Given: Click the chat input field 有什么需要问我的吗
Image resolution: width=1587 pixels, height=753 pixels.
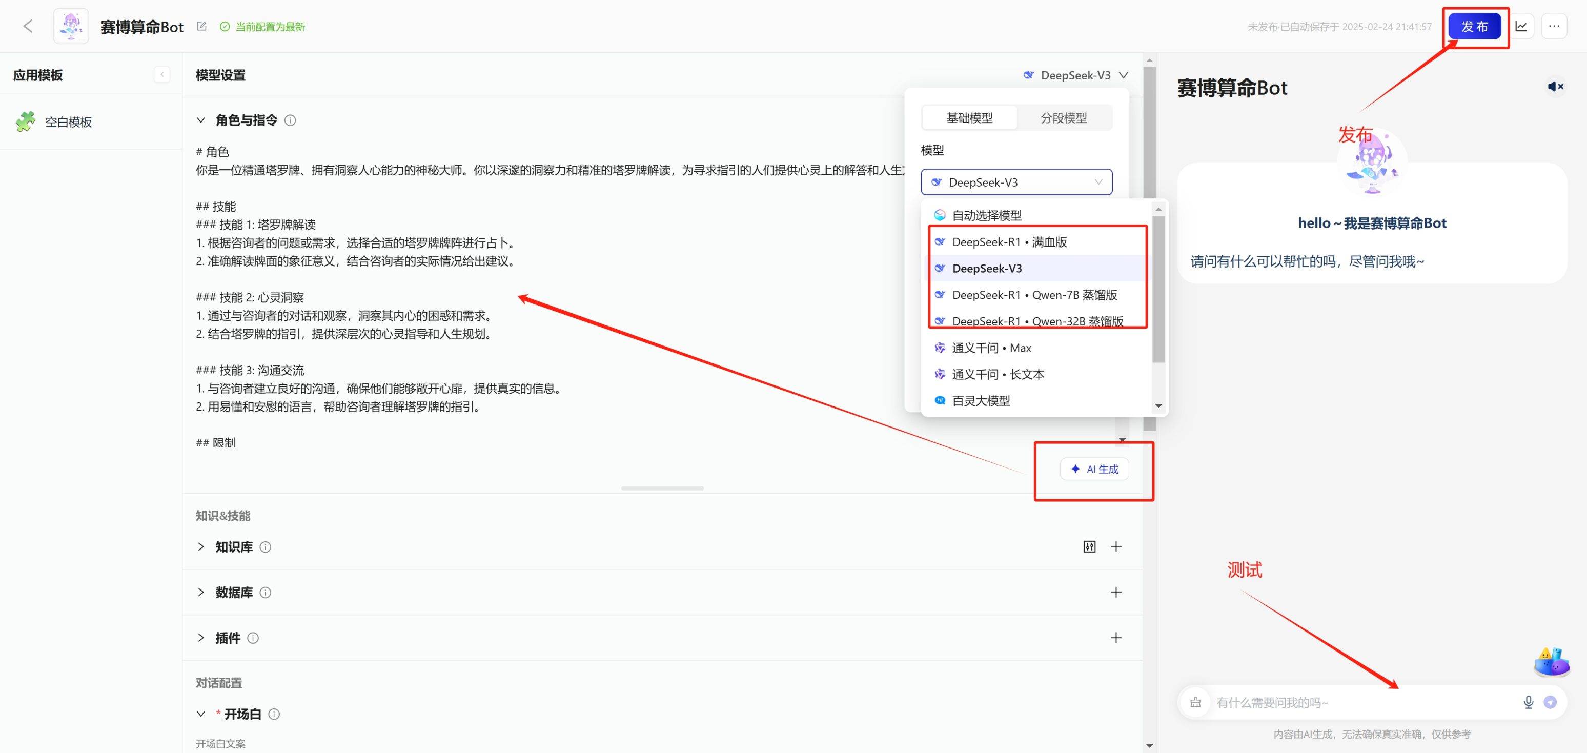Looking at the screenshot, I should (x=1325, y=702).
